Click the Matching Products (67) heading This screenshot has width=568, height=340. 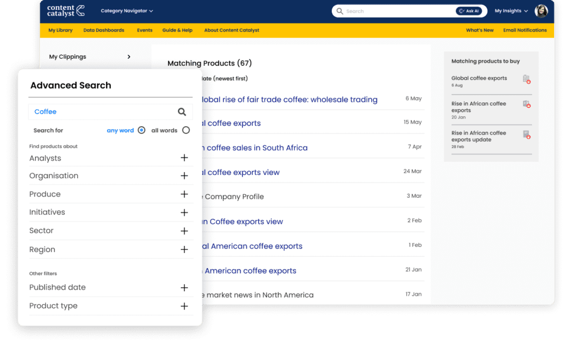209,63
